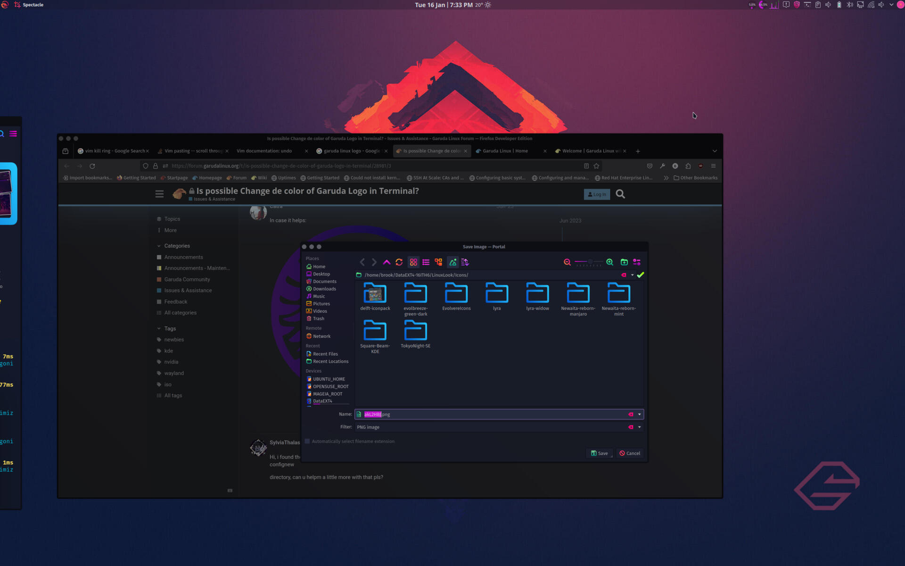Open the PNG image Filter combo box
The image size is (905, 566).
(x=499, y=427)
